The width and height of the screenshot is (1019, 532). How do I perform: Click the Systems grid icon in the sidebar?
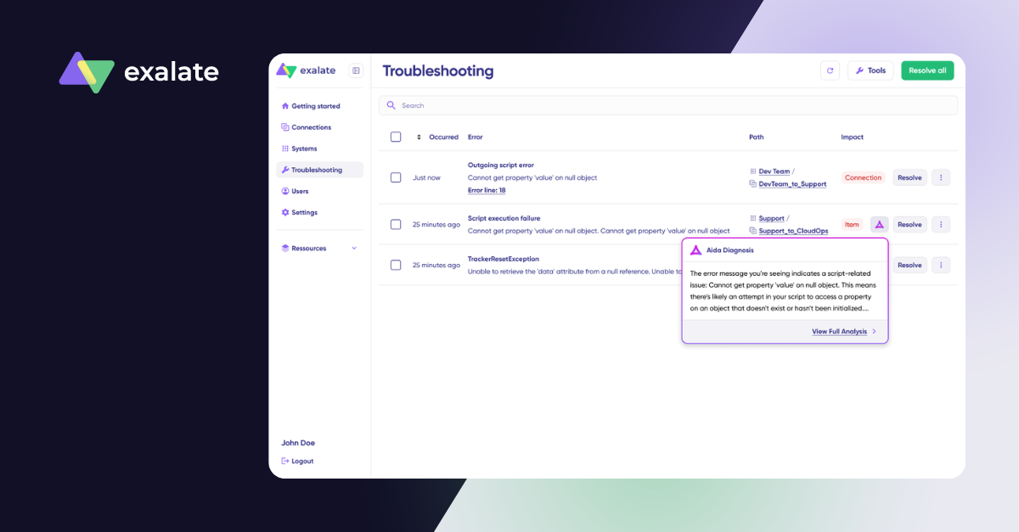coord(285,148)
